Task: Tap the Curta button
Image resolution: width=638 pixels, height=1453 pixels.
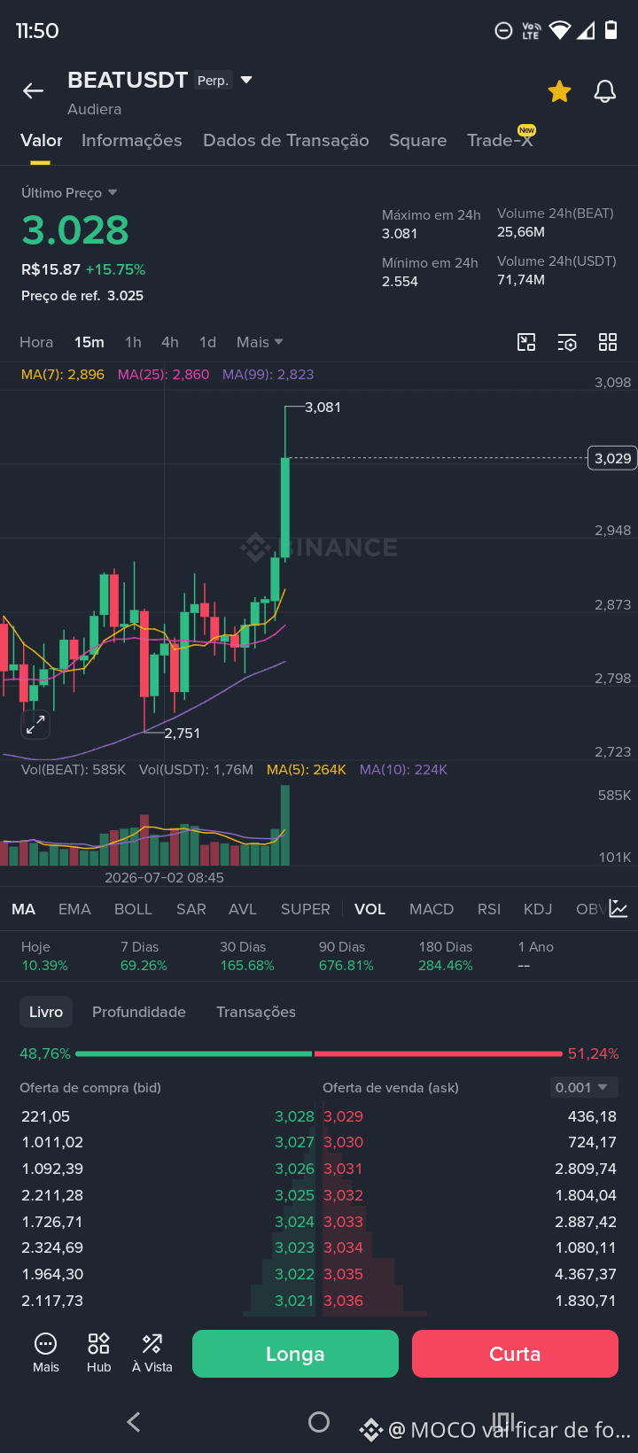Action: point(515,1354)
